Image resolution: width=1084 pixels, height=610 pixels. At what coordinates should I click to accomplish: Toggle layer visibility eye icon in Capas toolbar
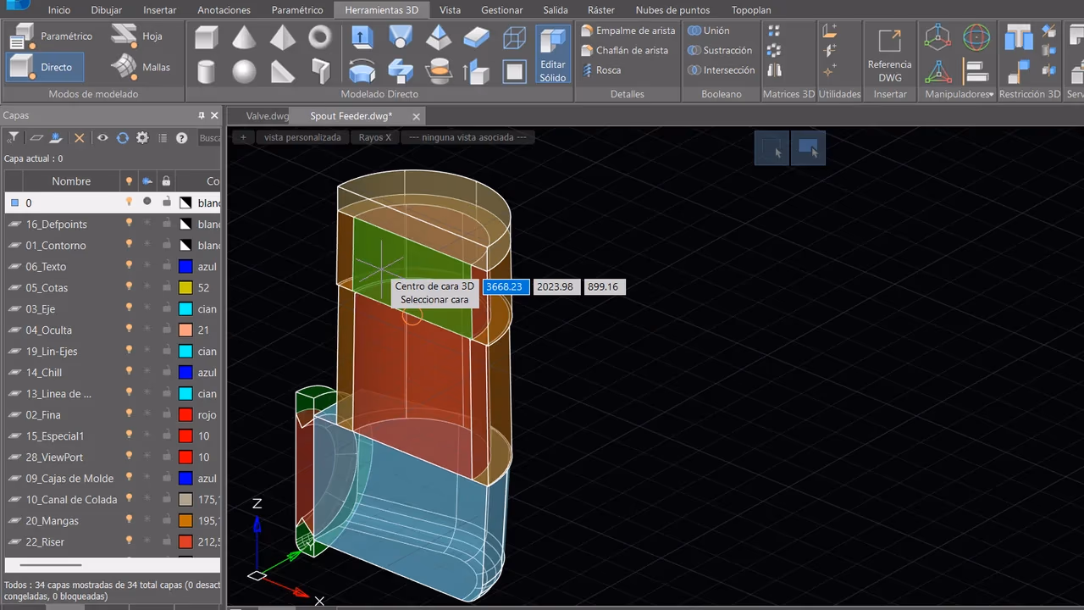coord(102,137)
